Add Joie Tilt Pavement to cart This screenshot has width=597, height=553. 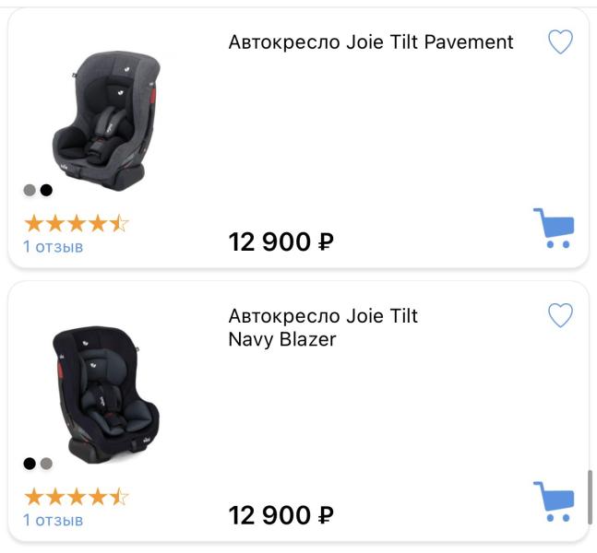(x=554, y=229)
